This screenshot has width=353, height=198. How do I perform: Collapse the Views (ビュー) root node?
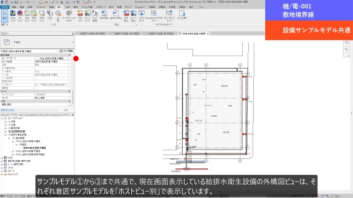pyautogui.click(x=2, y=118)
